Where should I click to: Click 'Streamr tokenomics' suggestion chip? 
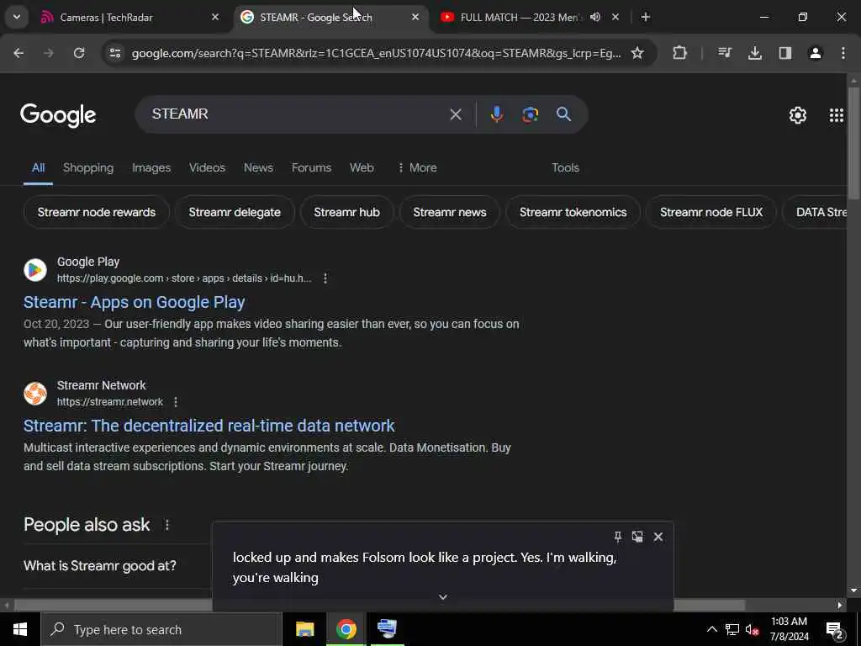click(573, 212)
